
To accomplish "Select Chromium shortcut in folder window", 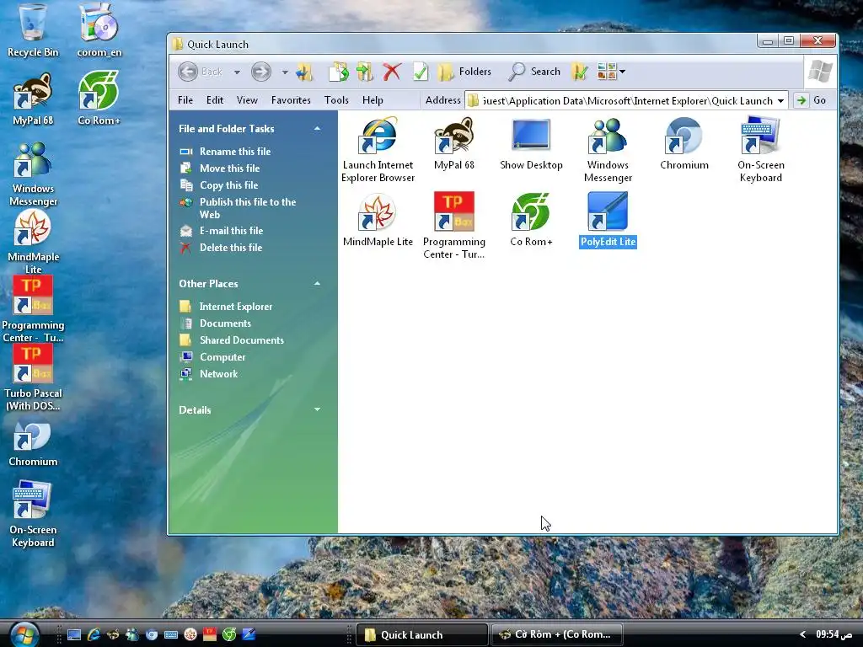I will [x=684, y=143].
